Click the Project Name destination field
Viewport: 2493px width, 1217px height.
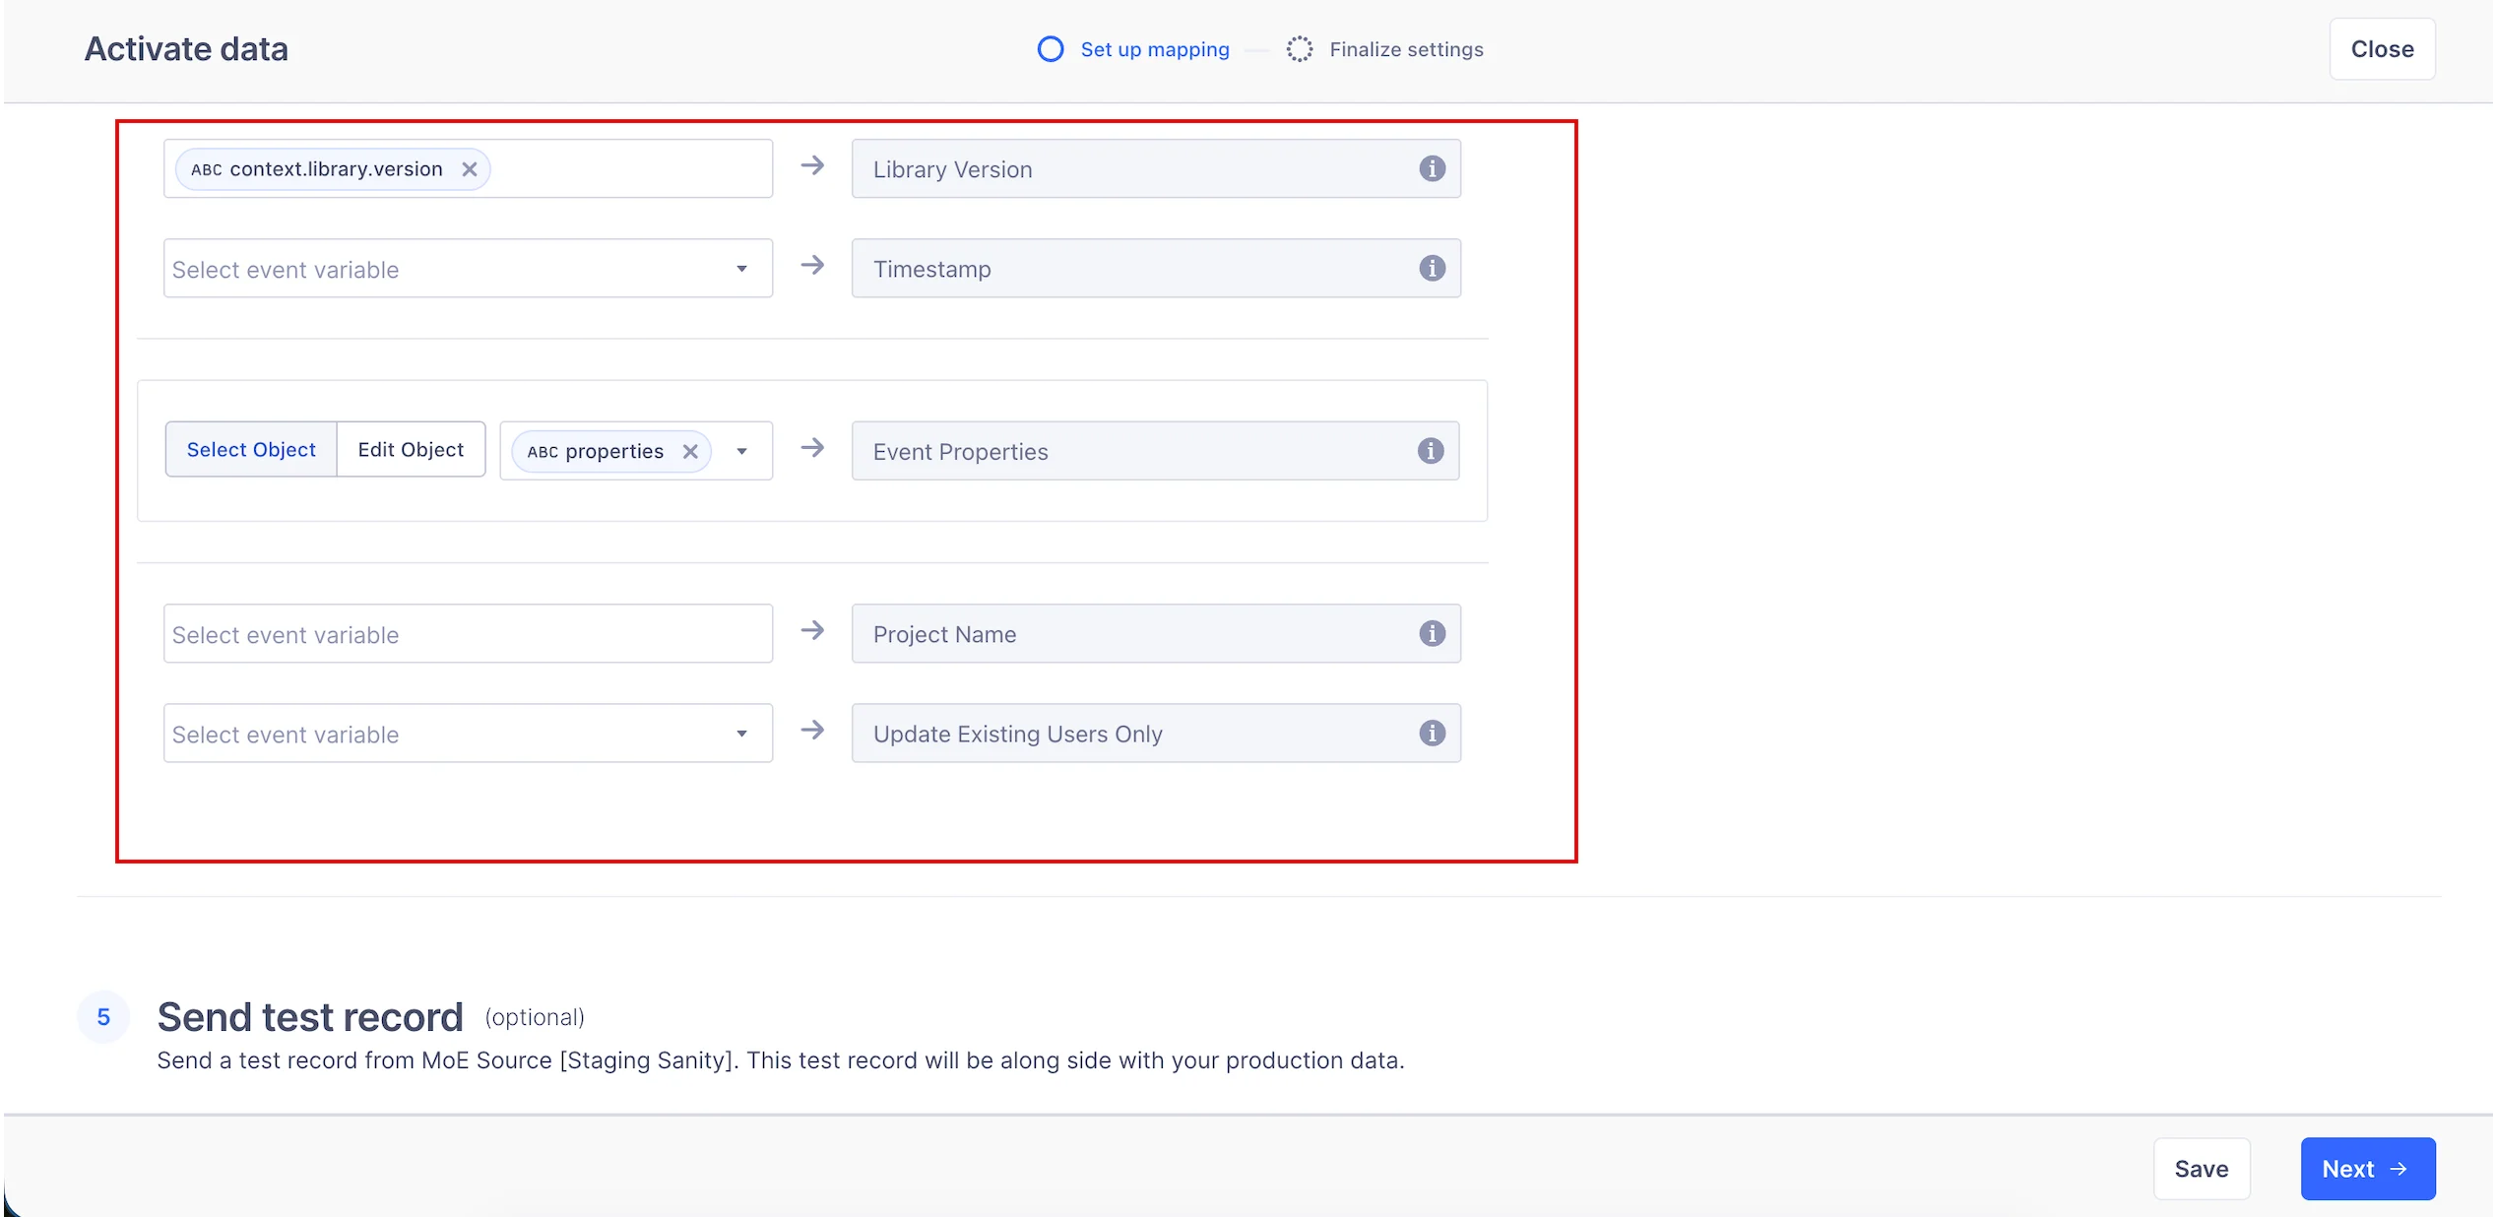tap(1156, 633)
